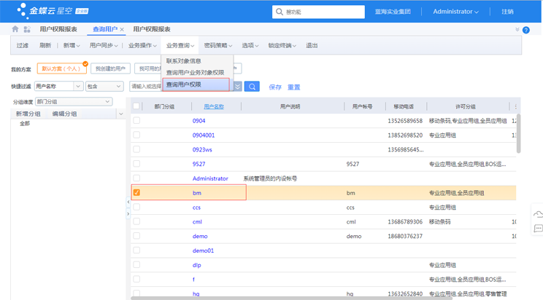Check the row for user cml
This screenshot has height=300, width=543.
point(136,221)
